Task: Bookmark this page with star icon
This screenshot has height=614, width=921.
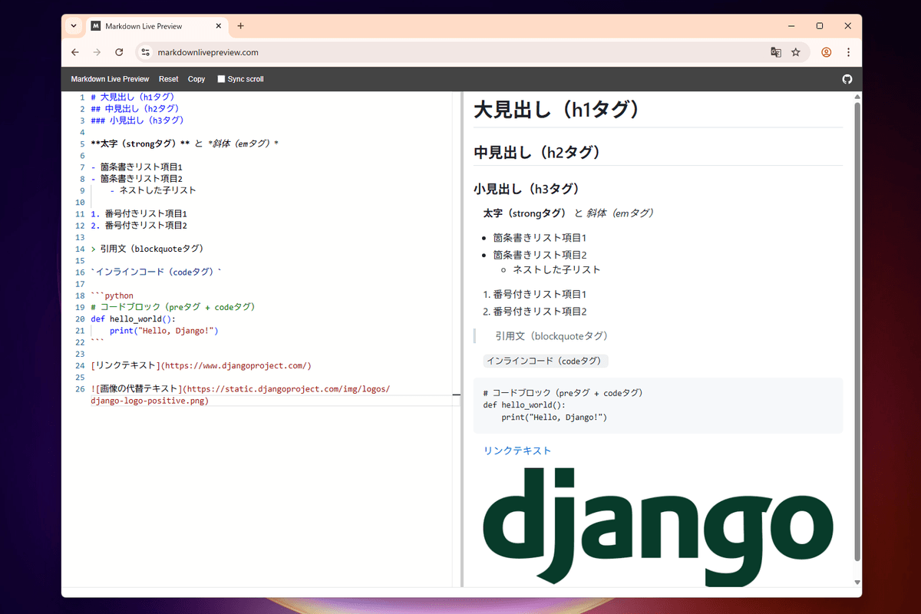Action: pos(796,52)
